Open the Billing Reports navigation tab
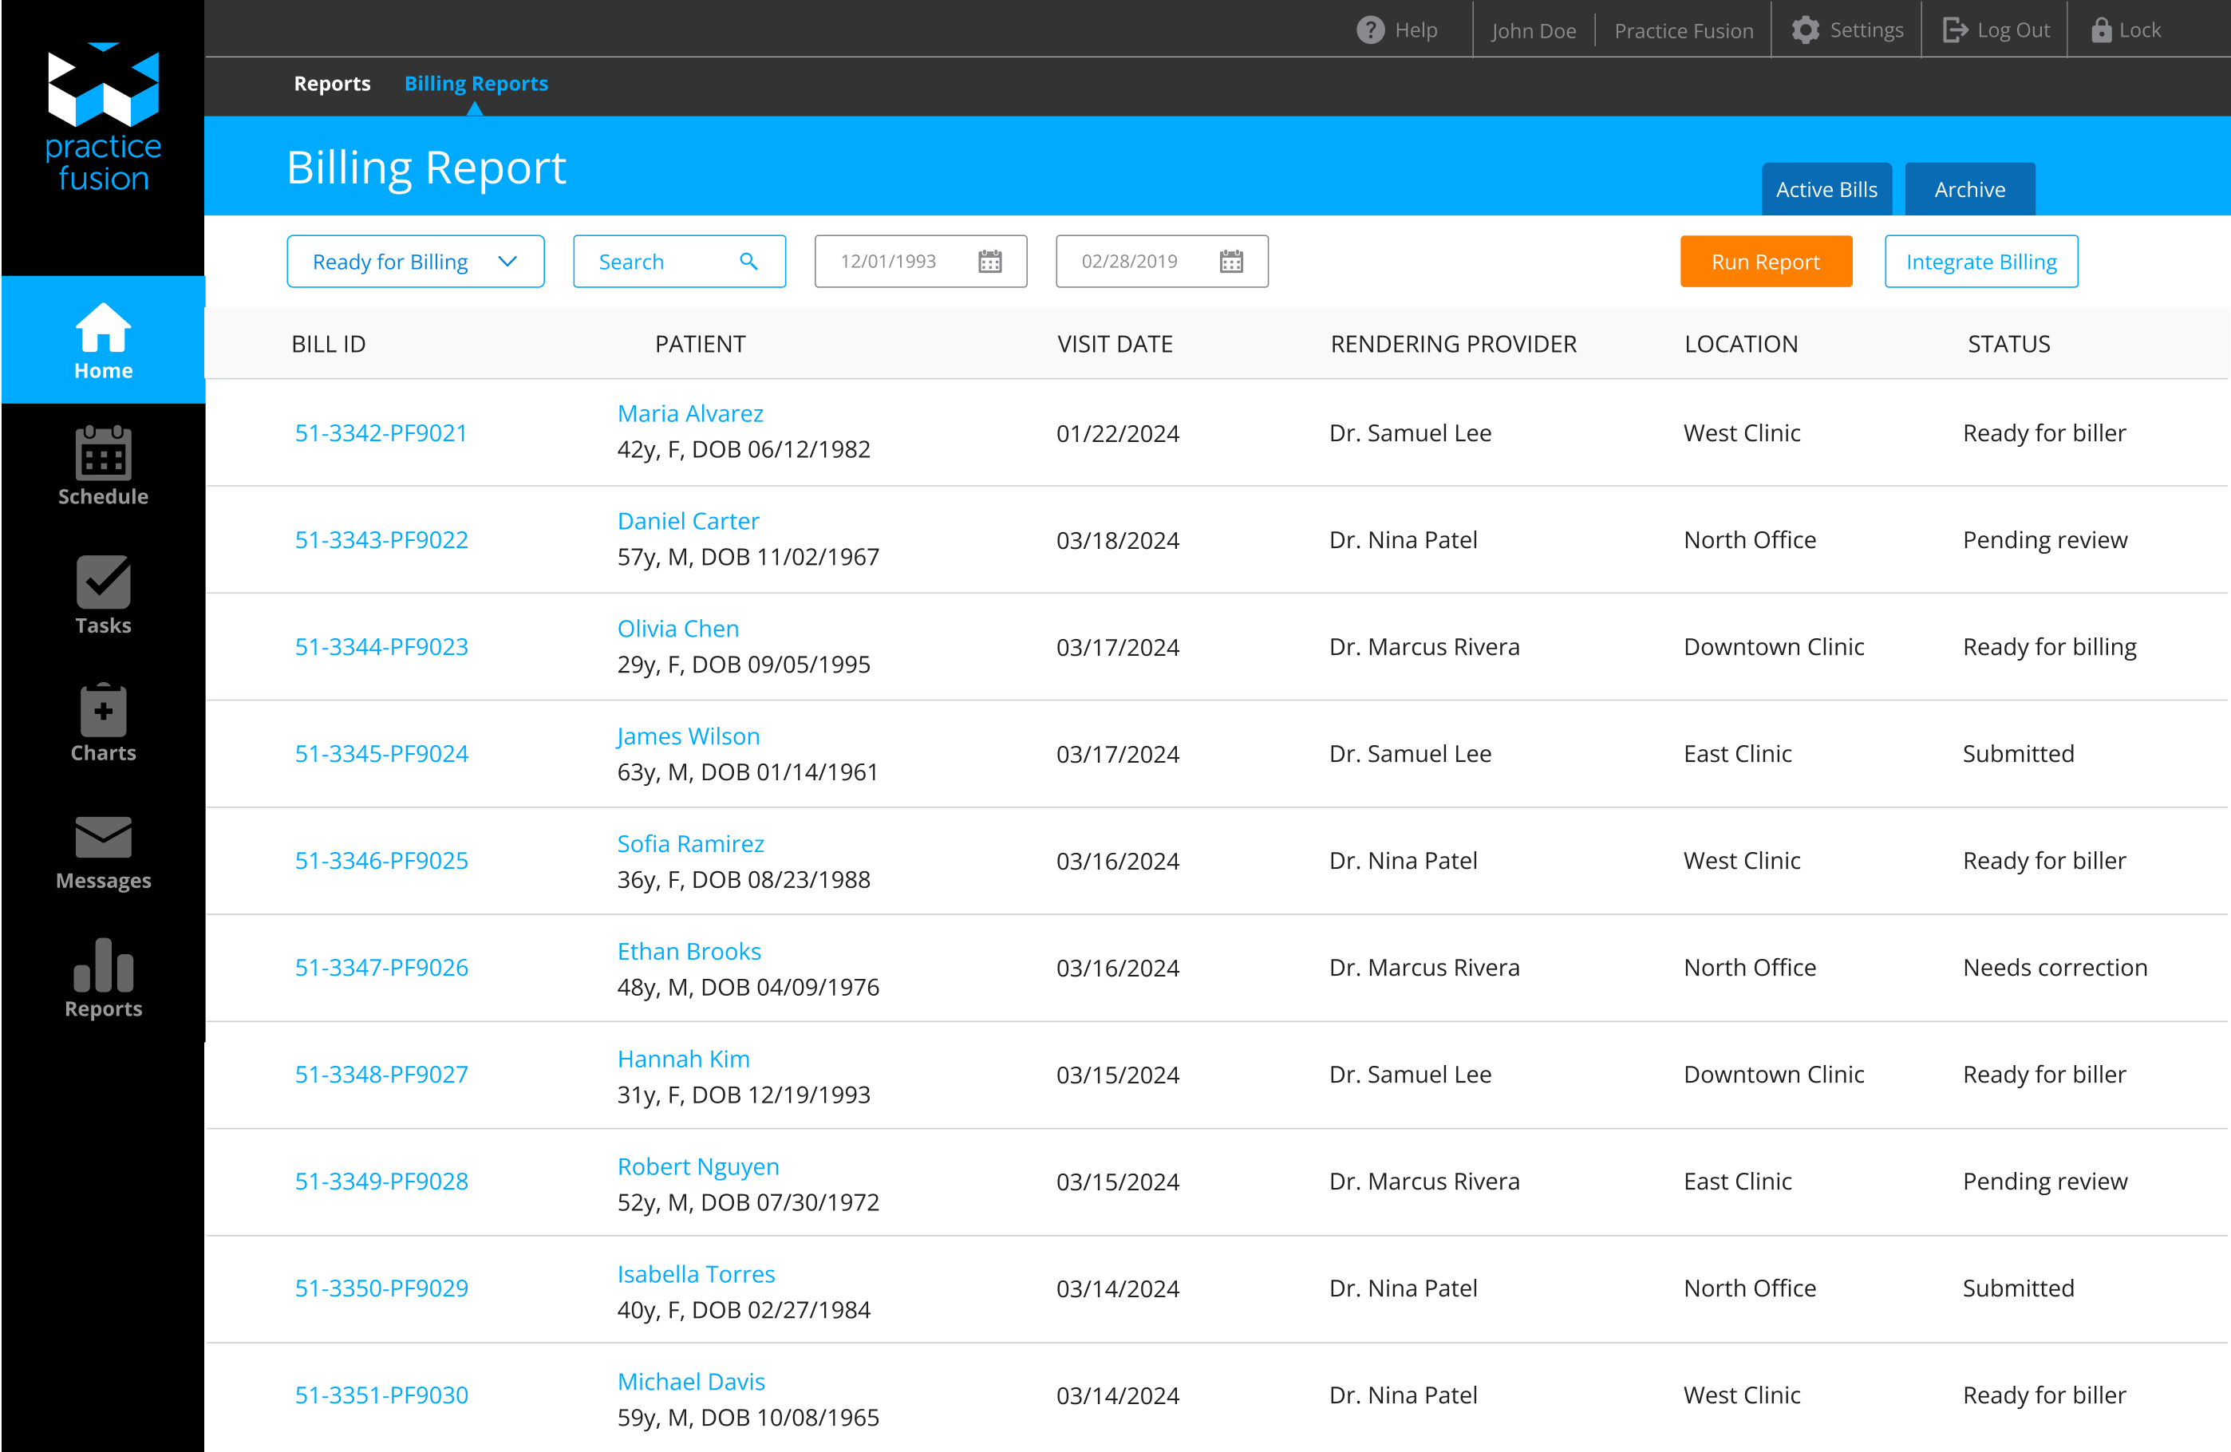Screen dimensions: 2231x1452 [x=476, y=84]
